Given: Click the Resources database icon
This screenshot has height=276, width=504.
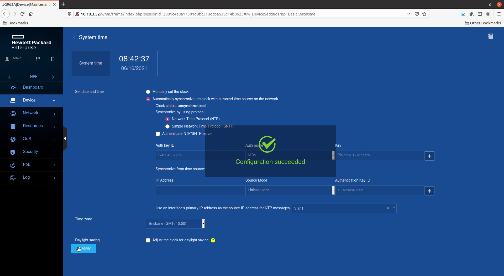Looking at the screenshot, I should point(13,126).
